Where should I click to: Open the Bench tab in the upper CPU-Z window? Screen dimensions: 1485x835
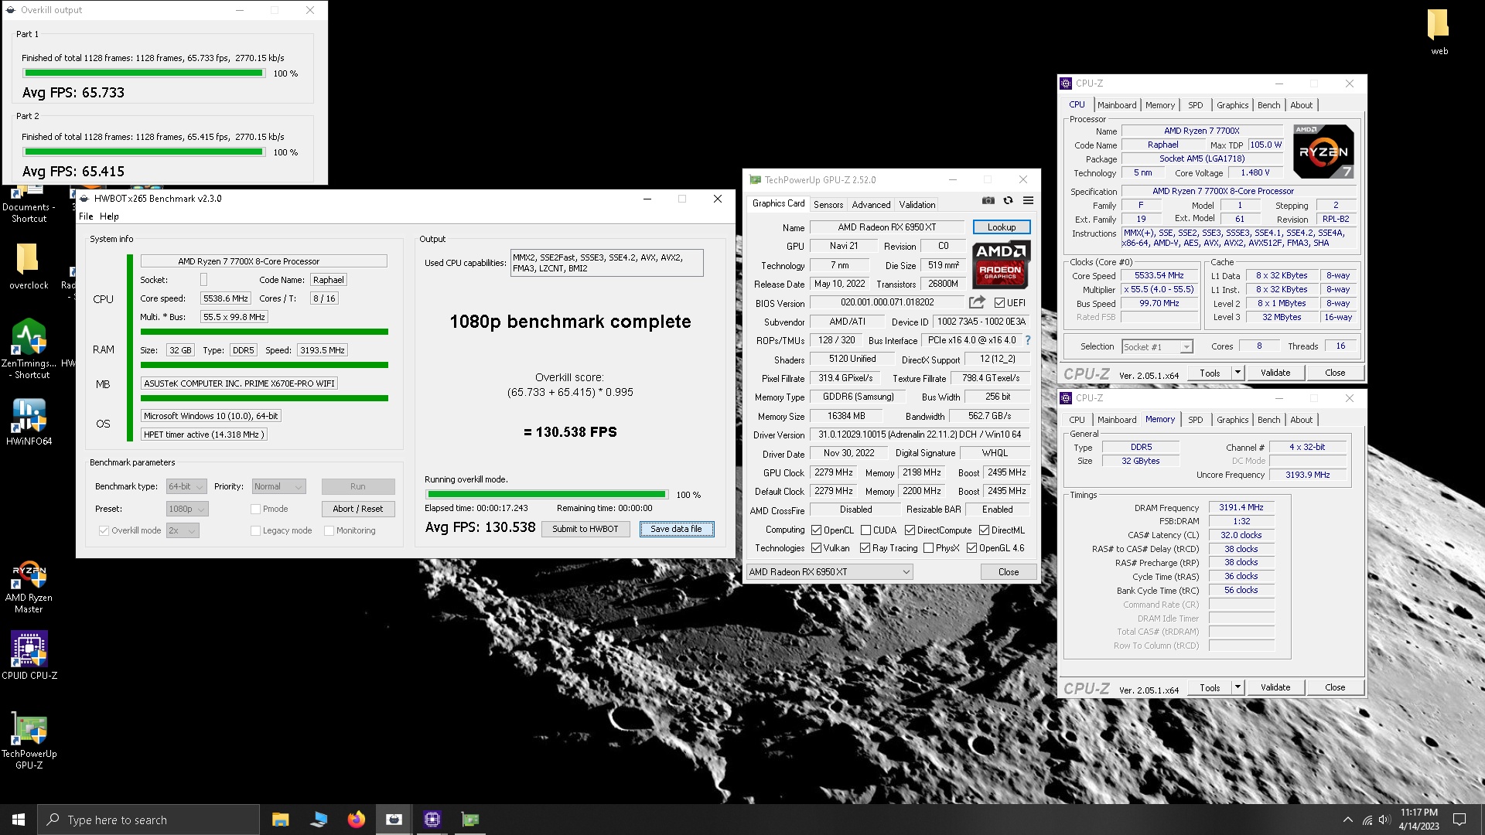point(1268,105)
